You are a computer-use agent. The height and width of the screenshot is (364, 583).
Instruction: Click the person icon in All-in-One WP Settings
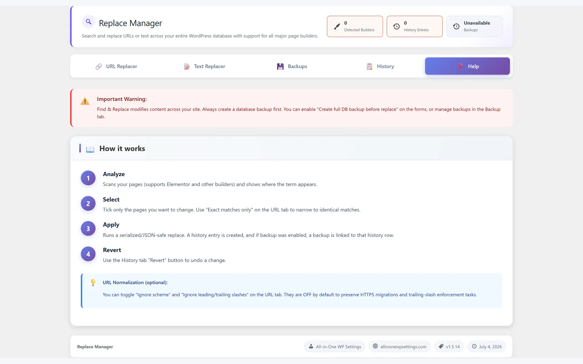pyautogui.click(x=311, y=347)
